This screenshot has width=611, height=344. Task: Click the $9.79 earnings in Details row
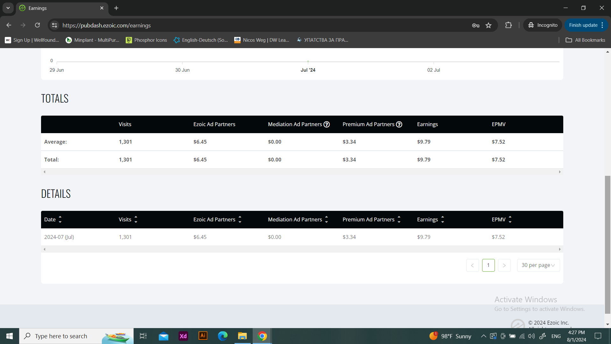point(424,237)
